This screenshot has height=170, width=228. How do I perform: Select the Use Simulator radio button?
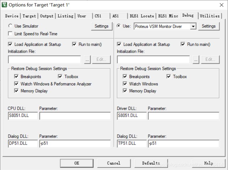pos(10,26)
